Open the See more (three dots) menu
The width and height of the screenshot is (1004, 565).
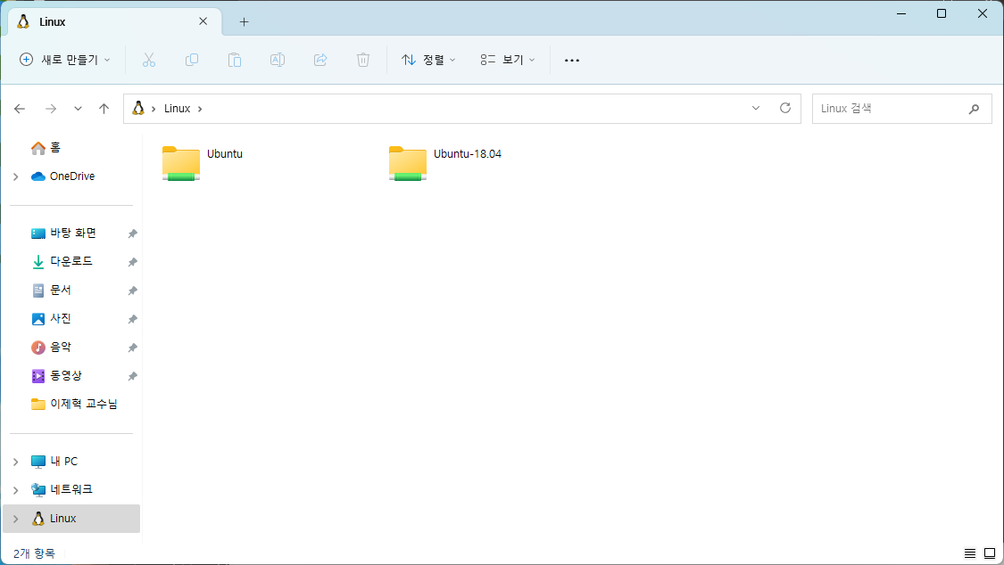(572, 60)
